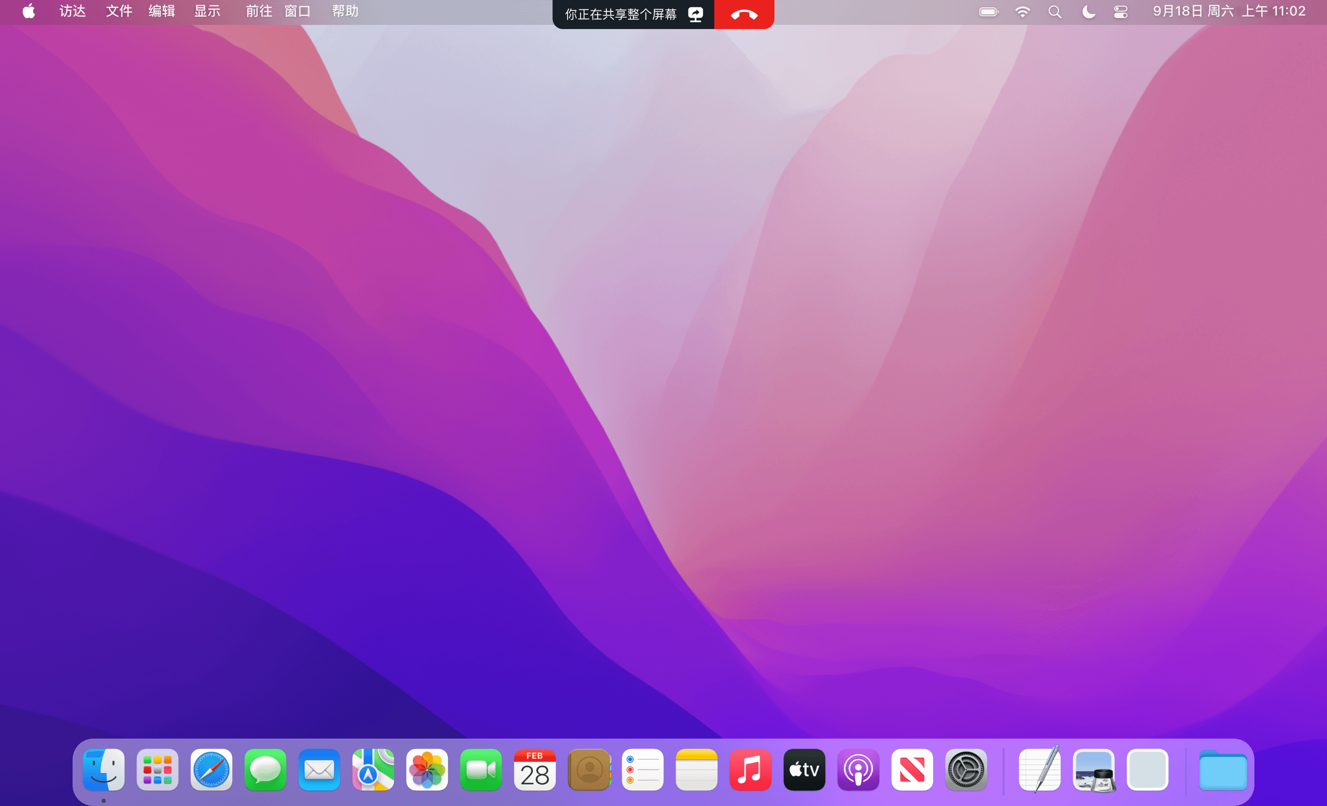Screen dimensions: 1327x806
Task: Open the 前往 menu
Action: 259,11
